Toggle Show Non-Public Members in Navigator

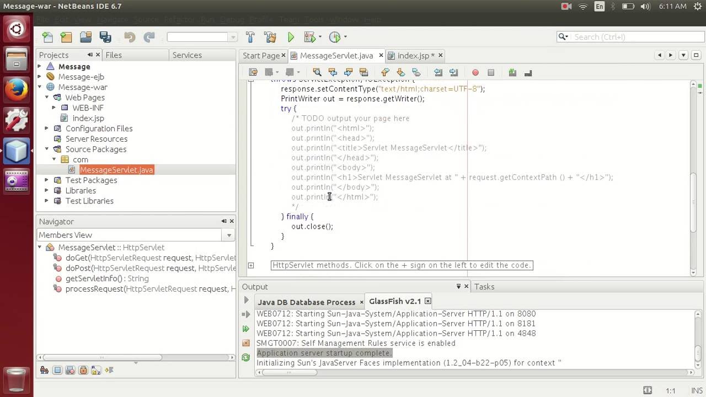click(x=83, y=371)
